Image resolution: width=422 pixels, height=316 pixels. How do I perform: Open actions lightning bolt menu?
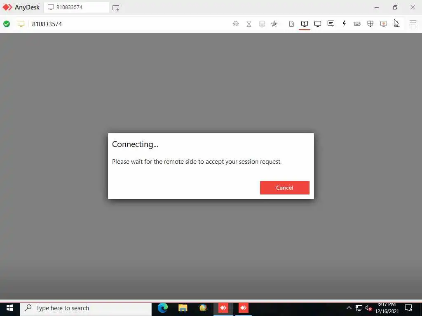tap(344, 23)
